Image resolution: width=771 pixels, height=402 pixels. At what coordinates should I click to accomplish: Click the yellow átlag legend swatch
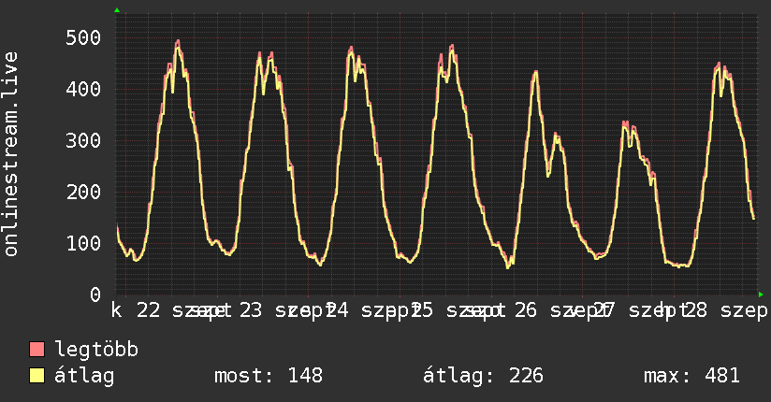pyautogui.click(x=36, y=376)
